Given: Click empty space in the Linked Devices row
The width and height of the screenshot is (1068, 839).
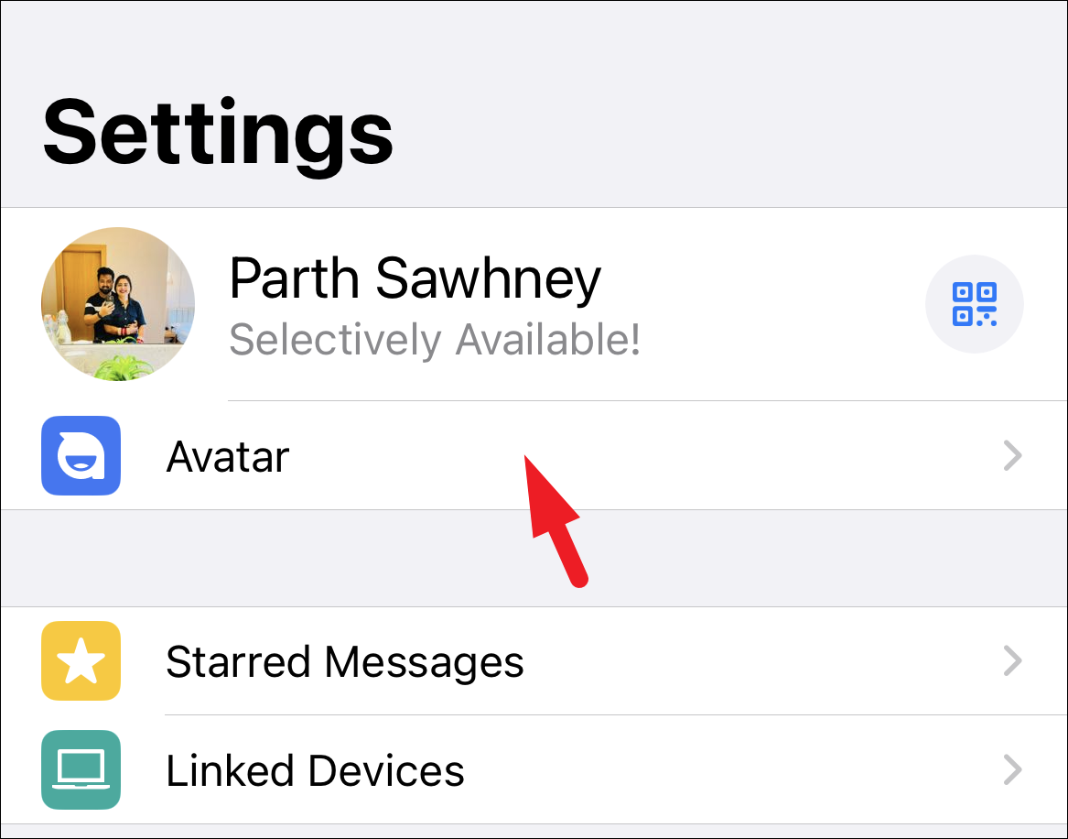Looking at the screenshot, I should coord(728,769).
